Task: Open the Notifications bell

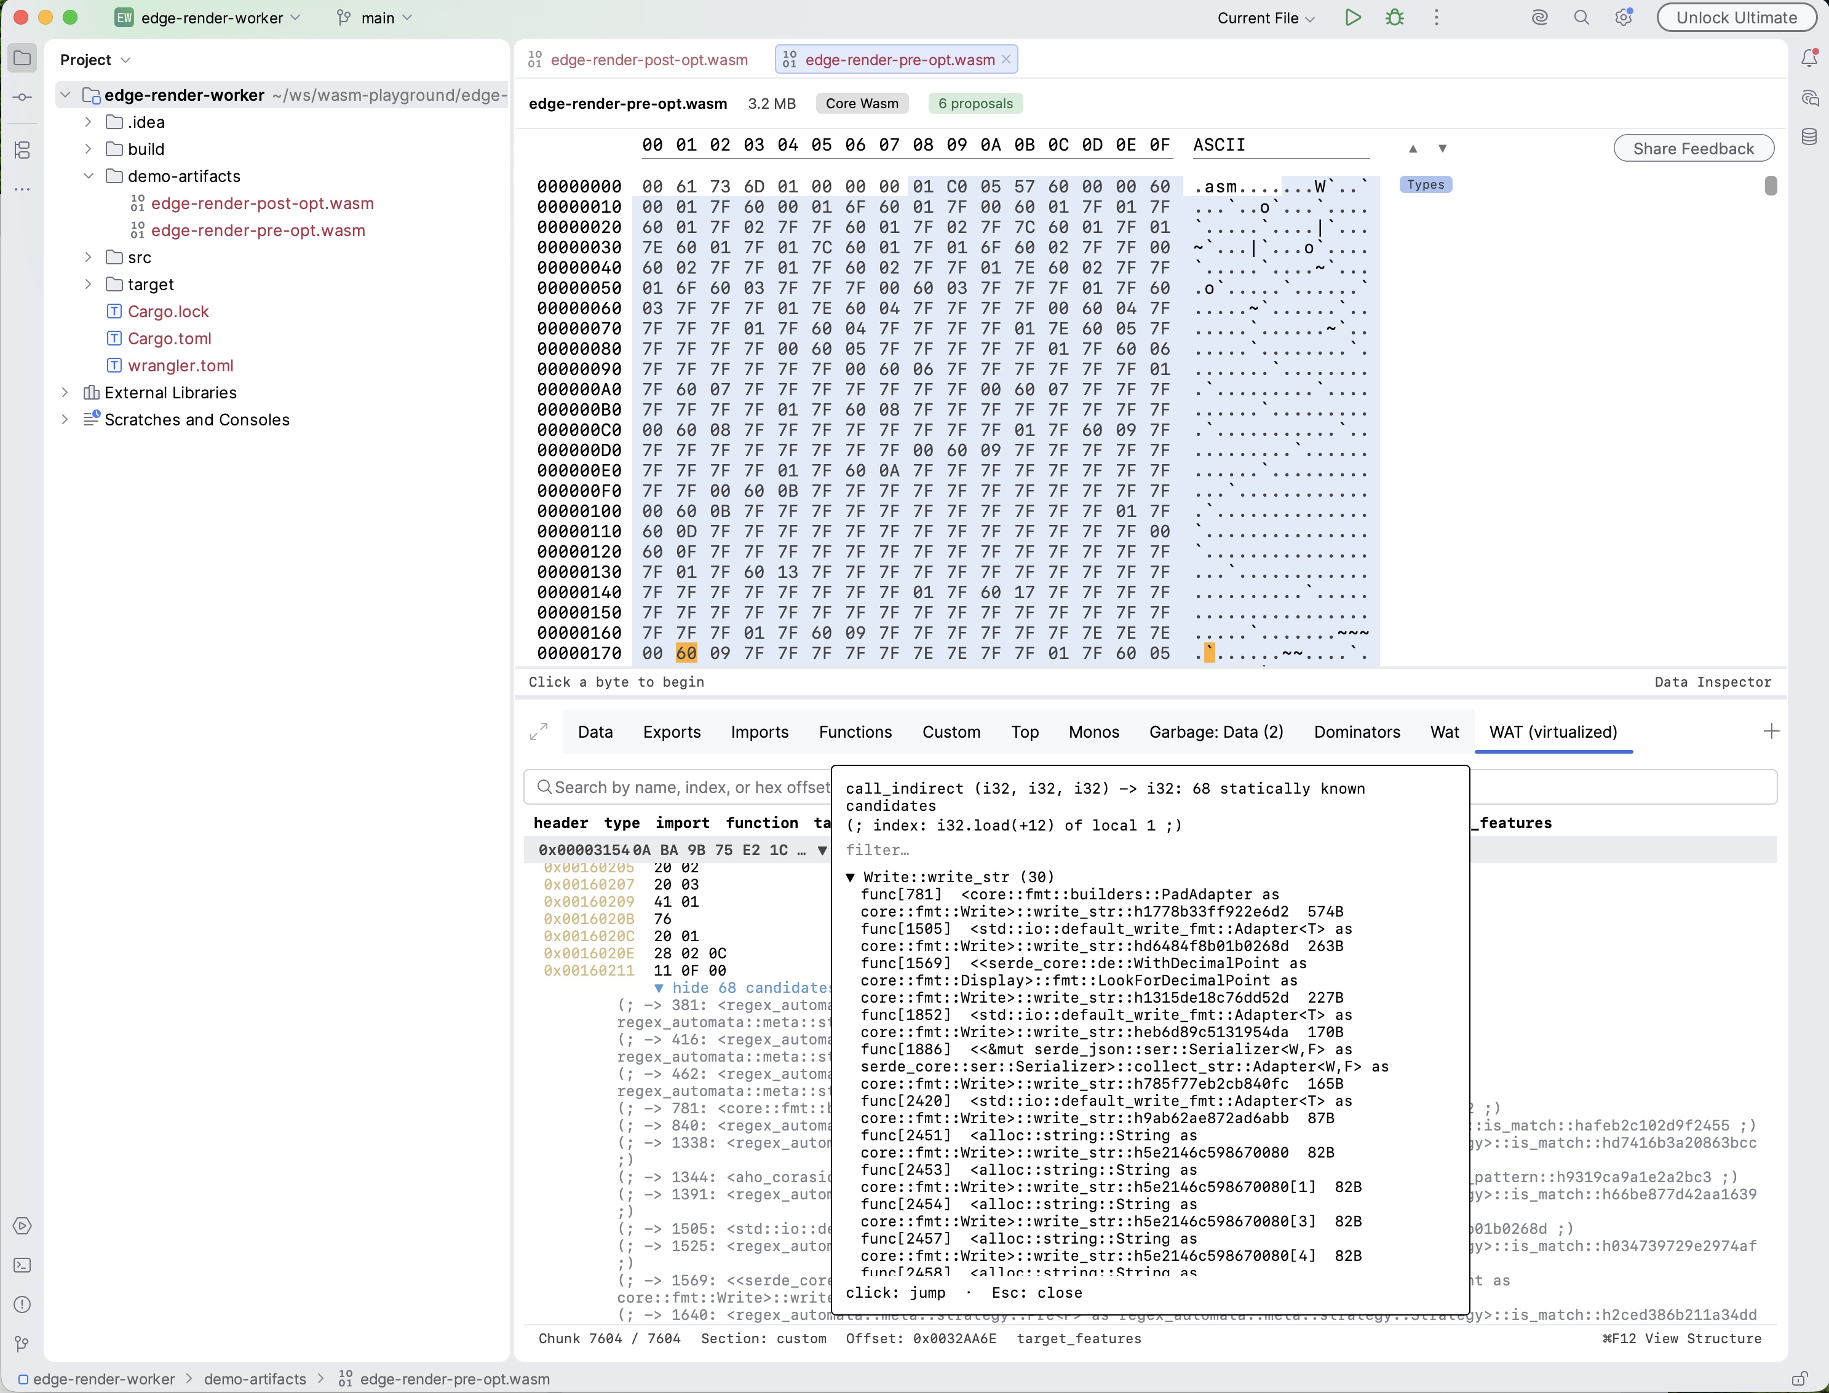Action: pos(1809,58)
